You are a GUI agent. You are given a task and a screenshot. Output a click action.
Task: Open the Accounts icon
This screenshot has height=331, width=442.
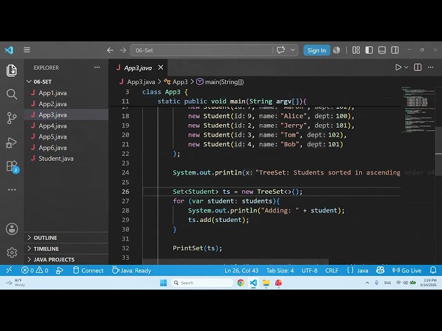point(12,229)
